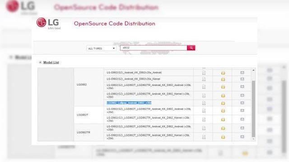This screenshot has height=162, width=289.
Task: Click folder icon in LGD802TR Kernel row
Action: (223, 137)
